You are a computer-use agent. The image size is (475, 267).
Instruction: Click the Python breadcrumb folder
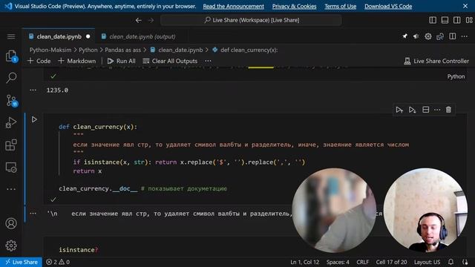click(88, 50)
